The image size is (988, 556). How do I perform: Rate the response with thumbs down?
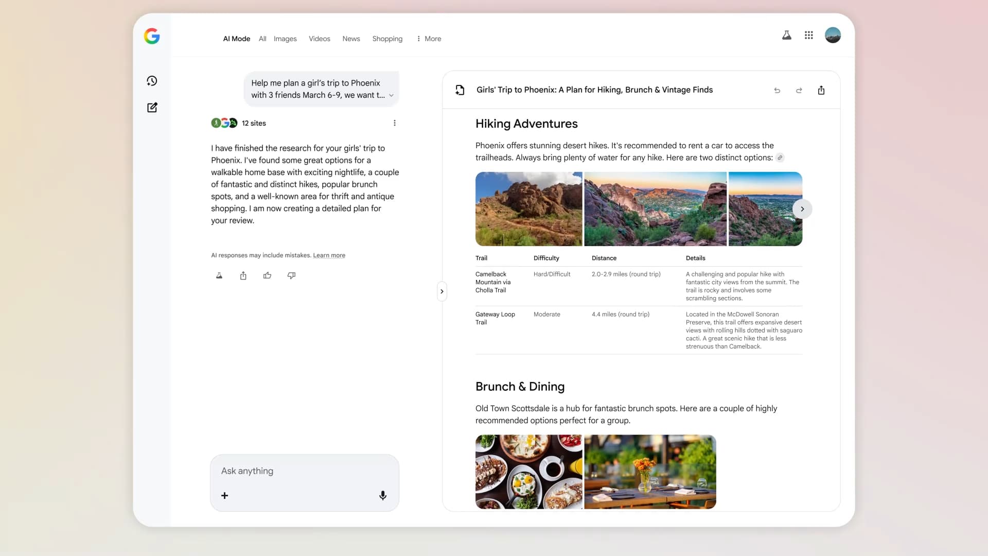click(x=291, y=275)
